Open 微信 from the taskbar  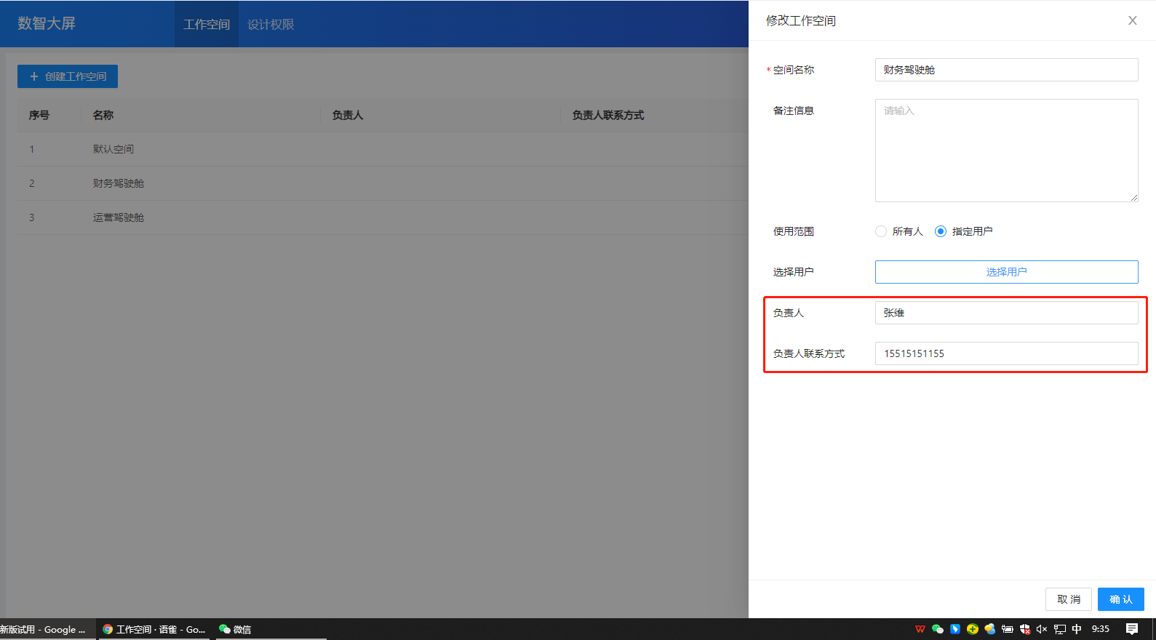click(x=235, y=629)
